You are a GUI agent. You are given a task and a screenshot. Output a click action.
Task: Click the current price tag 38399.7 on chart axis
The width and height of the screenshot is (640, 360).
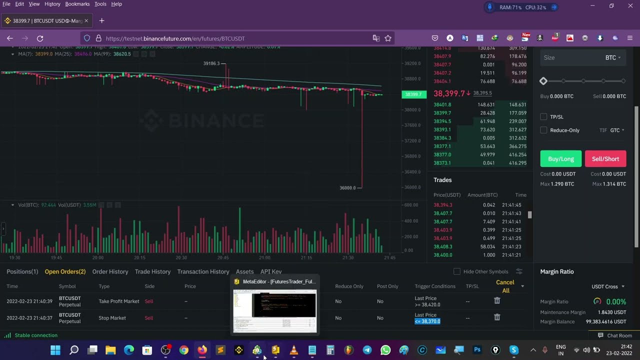(x=413, y=94)
